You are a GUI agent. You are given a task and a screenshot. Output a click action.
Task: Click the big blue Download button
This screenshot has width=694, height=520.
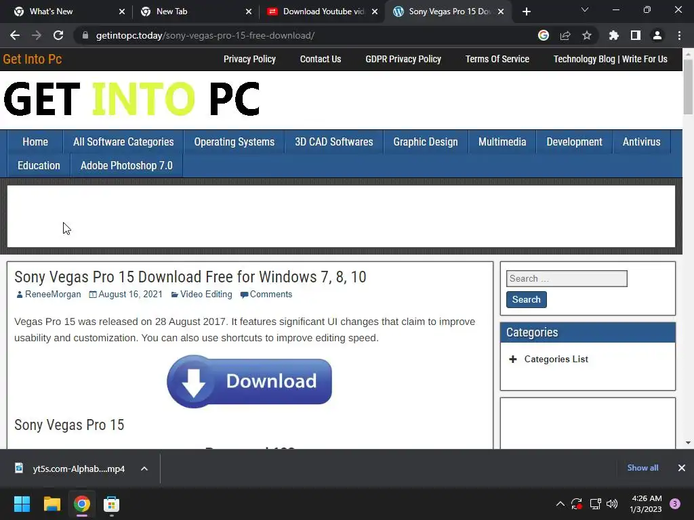249,381
